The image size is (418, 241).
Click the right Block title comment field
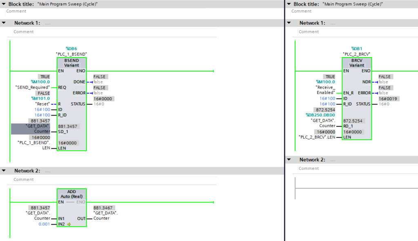pos(351,11)
